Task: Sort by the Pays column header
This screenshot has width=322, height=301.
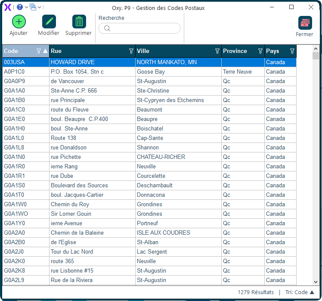Action: coord(280,51)
